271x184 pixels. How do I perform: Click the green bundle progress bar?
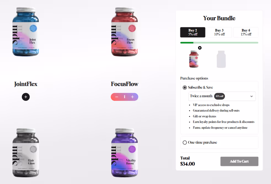click(219, 43)
